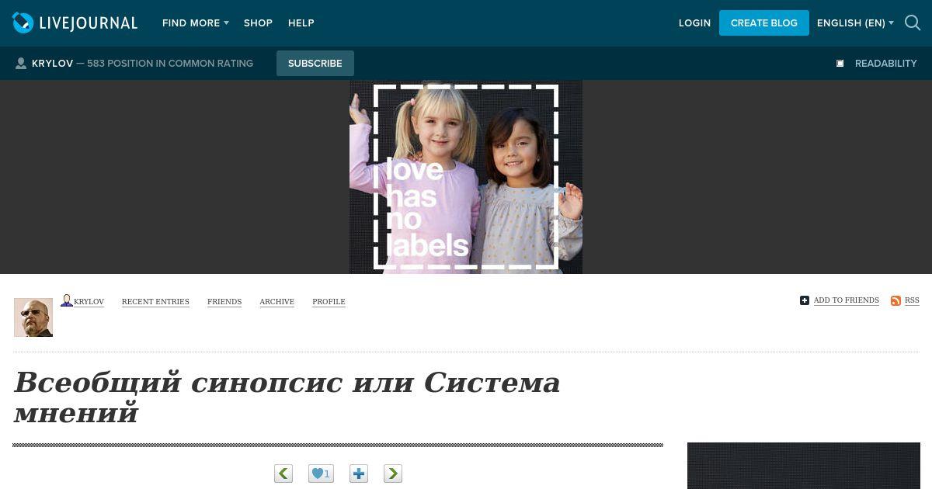This screenshot has height=489, width=932.
Task: Click the 'love has no labels' banner ad
Action: coord(466,177)
